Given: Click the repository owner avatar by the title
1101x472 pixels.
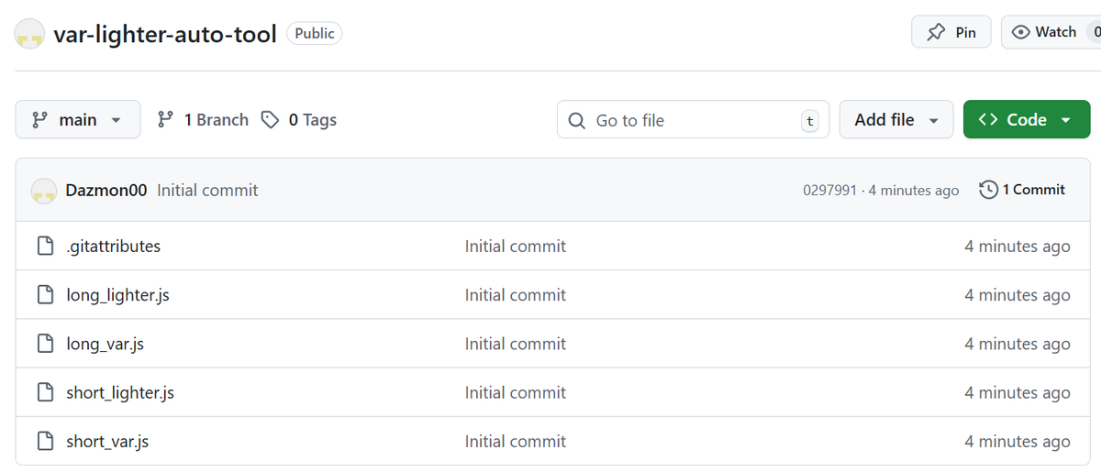Looking at the screenshot, I should click(x=30, y=35).
